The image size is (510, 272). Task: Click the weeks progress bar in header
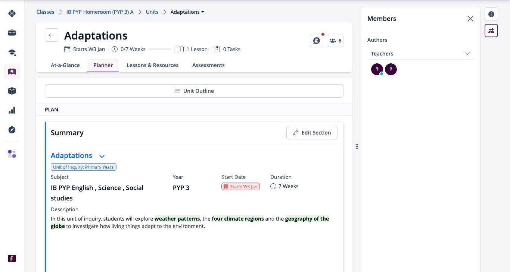(160, 49)
